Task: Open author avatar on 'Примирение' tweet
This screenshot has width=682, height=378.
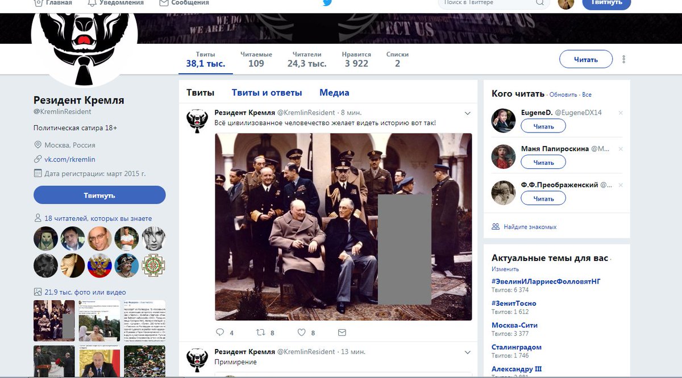Action: [197, 360]
